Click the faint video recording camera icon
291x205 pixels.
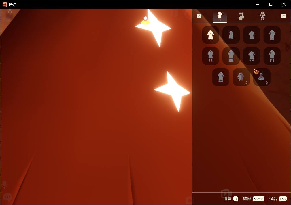click(x=226, y=194)
